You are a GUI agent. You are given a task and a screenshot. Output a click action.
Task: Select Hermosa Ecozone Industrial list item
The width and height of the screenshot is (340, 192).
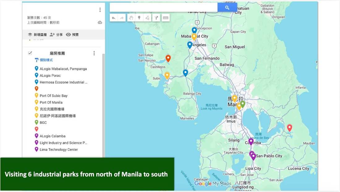[61, 82]
